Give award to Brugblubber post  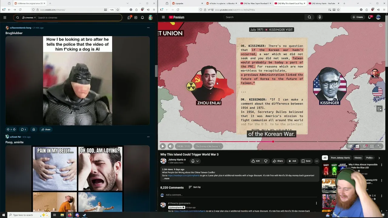point(34,129)
